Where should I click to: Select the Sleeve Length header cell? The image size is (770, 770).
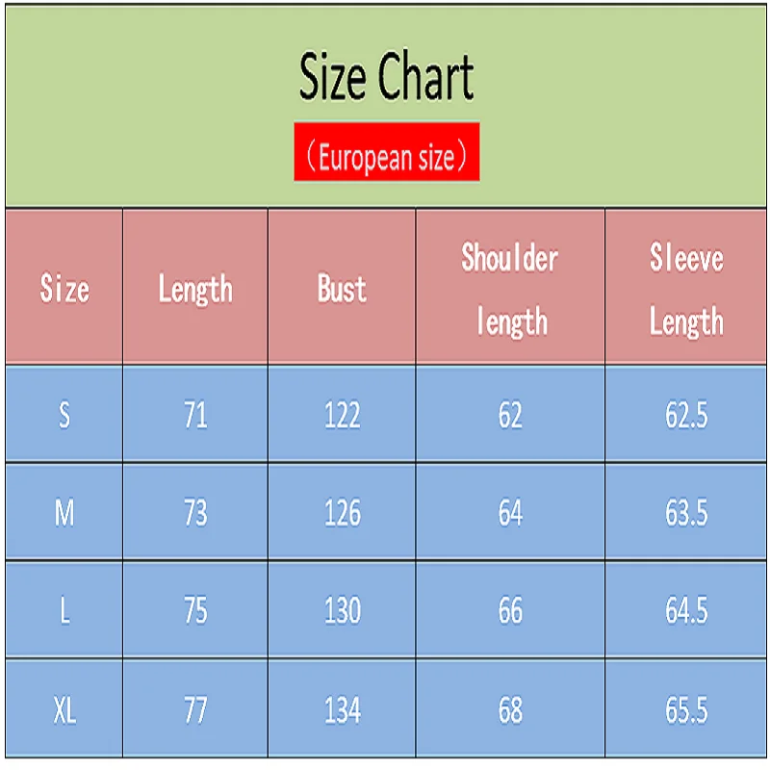(x=686, y=289)
